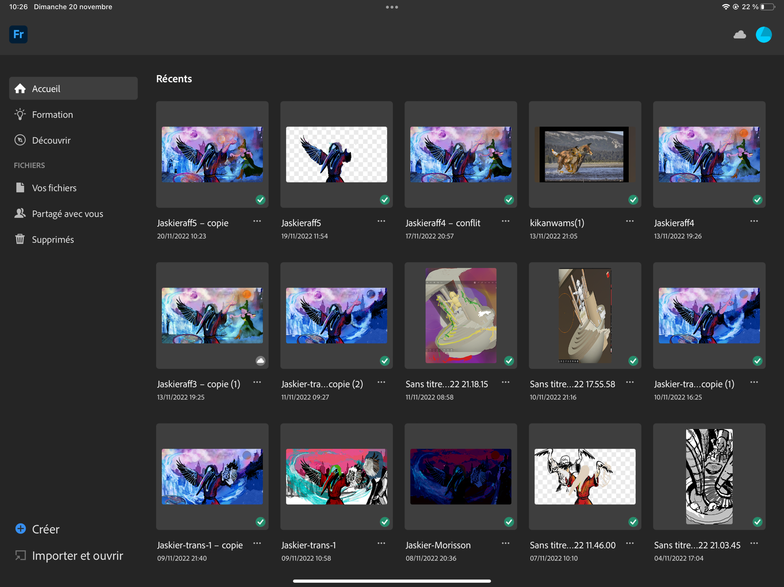Viewport: 784px width, 587px height.
Task: Click the Adobe Fresco Fr logo
Action: tap(18, 34)
